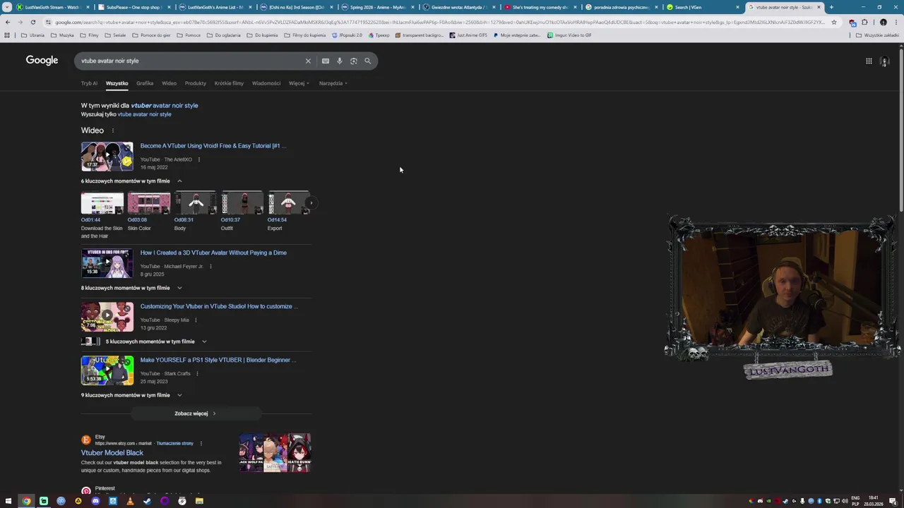Open File Explorer from the taskbar
This screenshot has height=508, width=904.
point(199,501)
